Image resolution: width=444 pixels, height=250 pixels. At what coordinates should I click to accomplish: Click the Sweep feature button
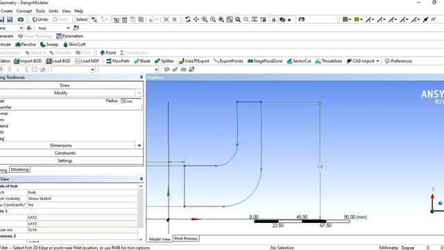click(x=49, y=44)
